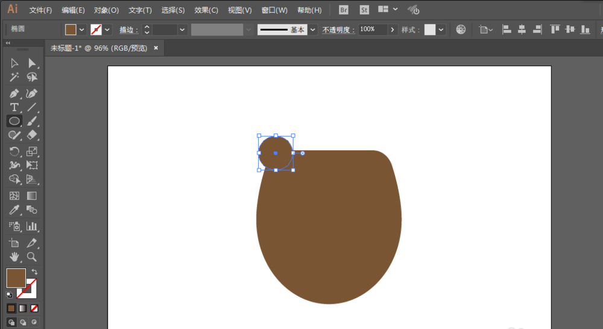Select the Type tool
Screen dimensions: 603x329
click(x=14, y=108)
